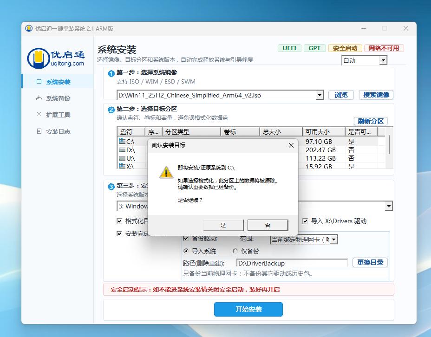Click the D:\DriverBackup path field
Screen dimensions: 431x337
(292, 263)
